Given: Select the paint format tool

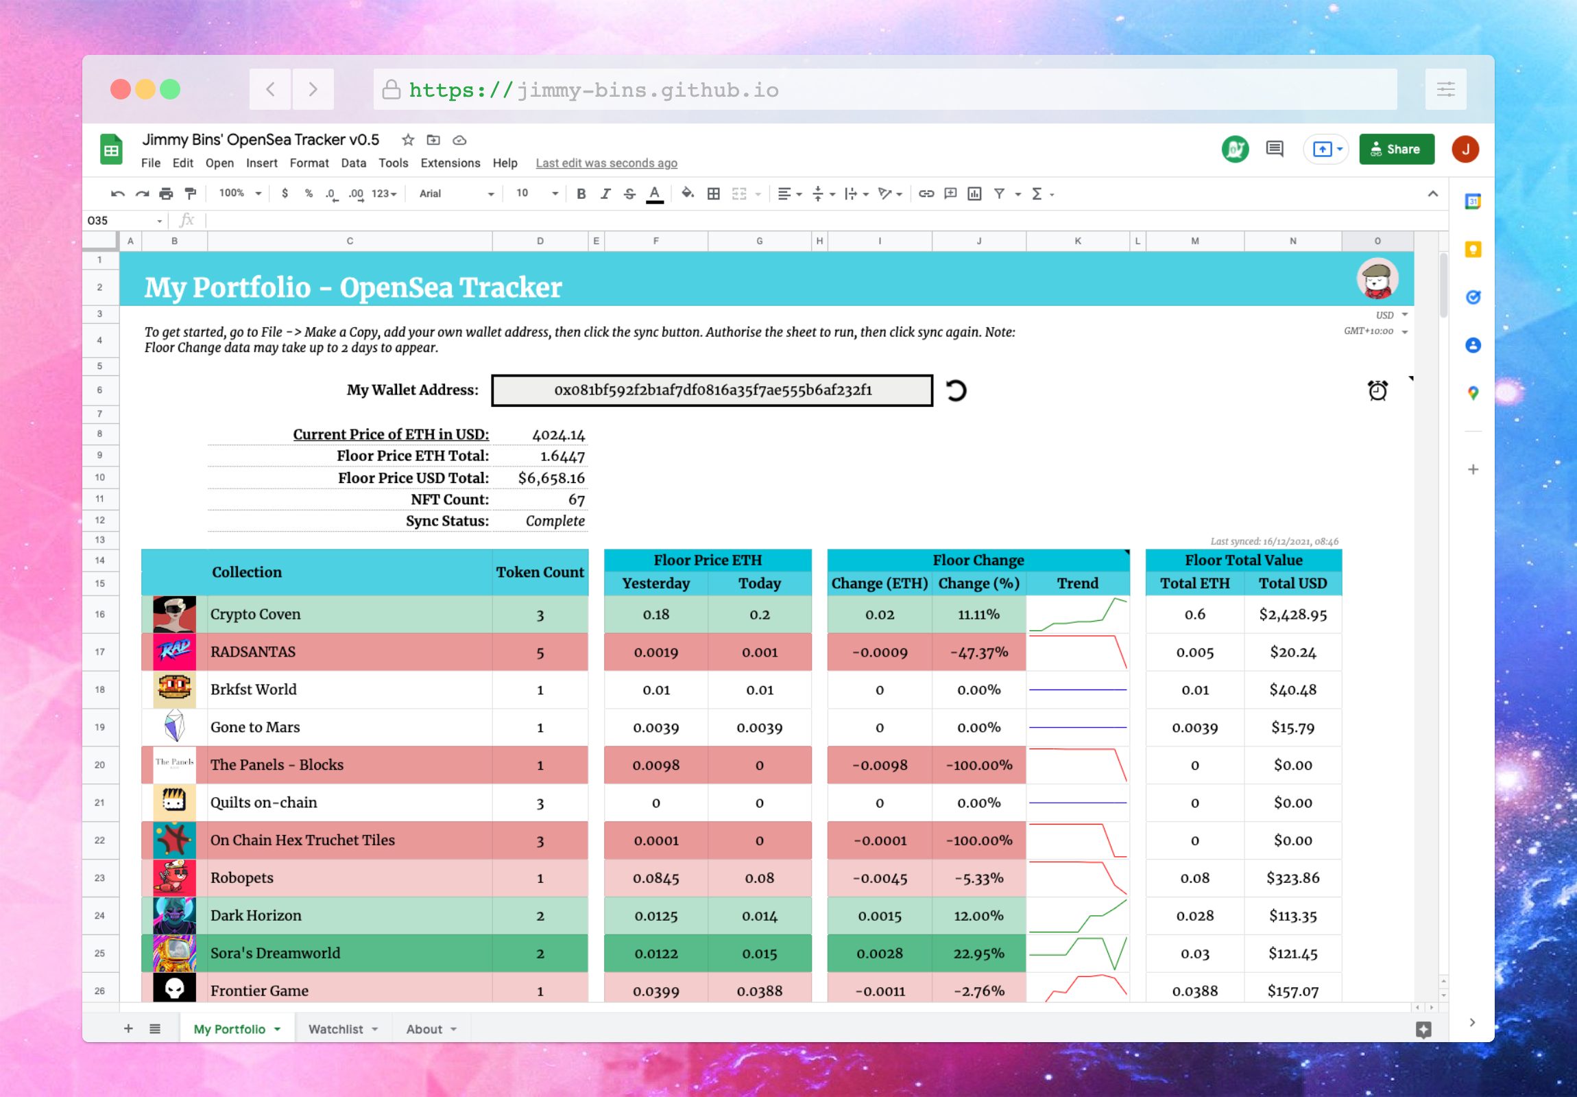Looking at the screenshot, I should [190, 194].
